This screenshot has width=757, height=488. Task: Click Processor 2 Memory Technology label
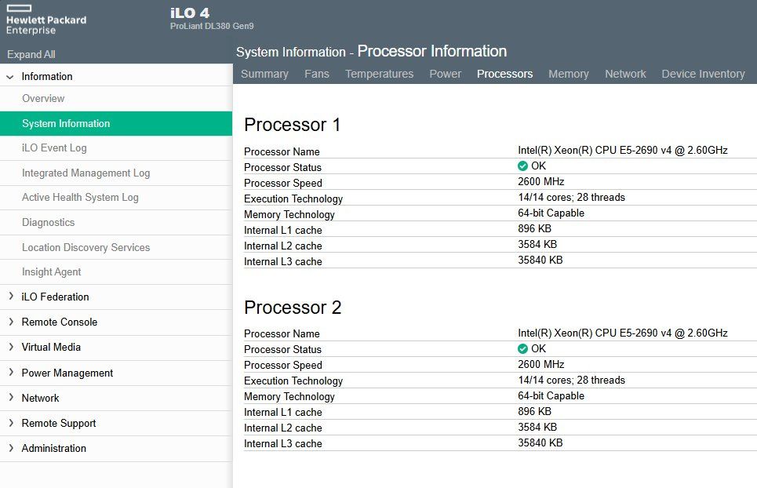click(x=289, y=397)
